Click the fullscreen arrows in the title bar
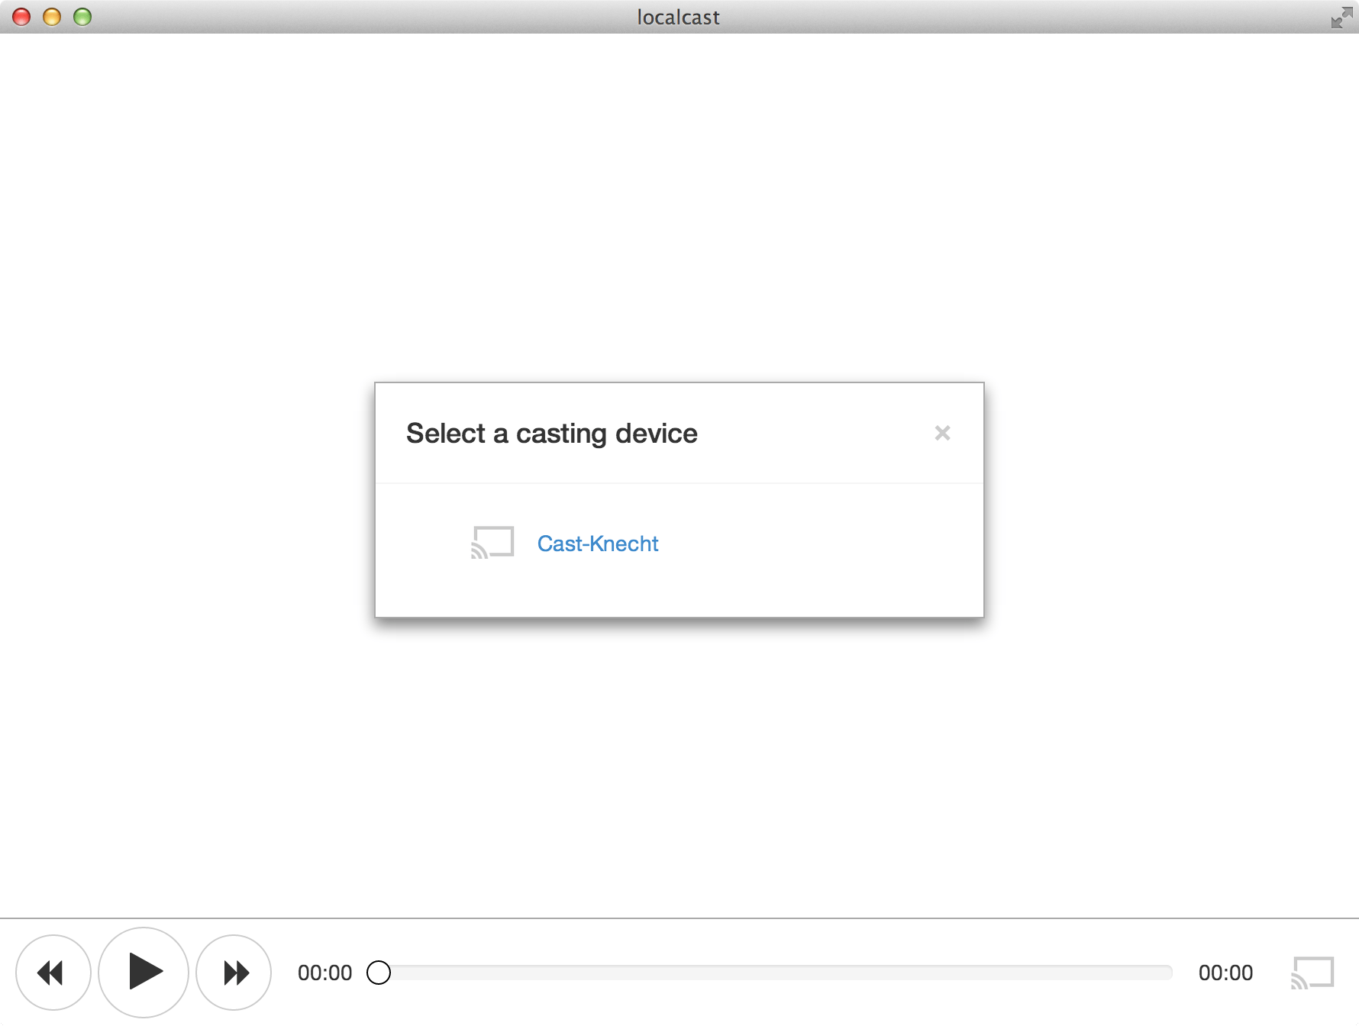The width and height of the screenshot is (1359, 1026). click(x=1341, y=17)
